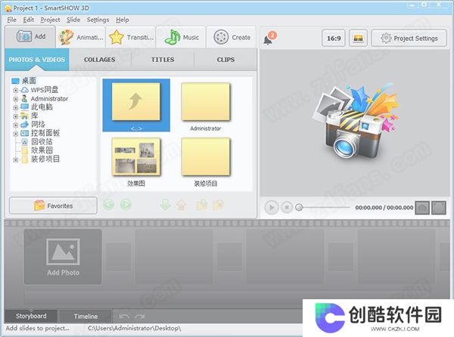454x337 pixels.
Task: Click the green add-to-project down arrow
Action: click(165, 205)
